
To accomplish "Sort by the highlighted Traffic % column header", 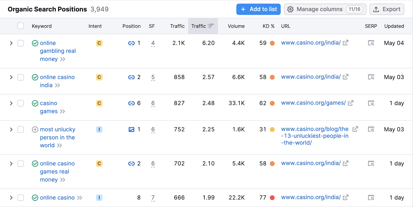I will [203, 26].
